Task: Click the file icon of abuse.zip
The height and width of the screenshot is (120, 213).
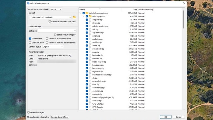Action: pos(90,23)
